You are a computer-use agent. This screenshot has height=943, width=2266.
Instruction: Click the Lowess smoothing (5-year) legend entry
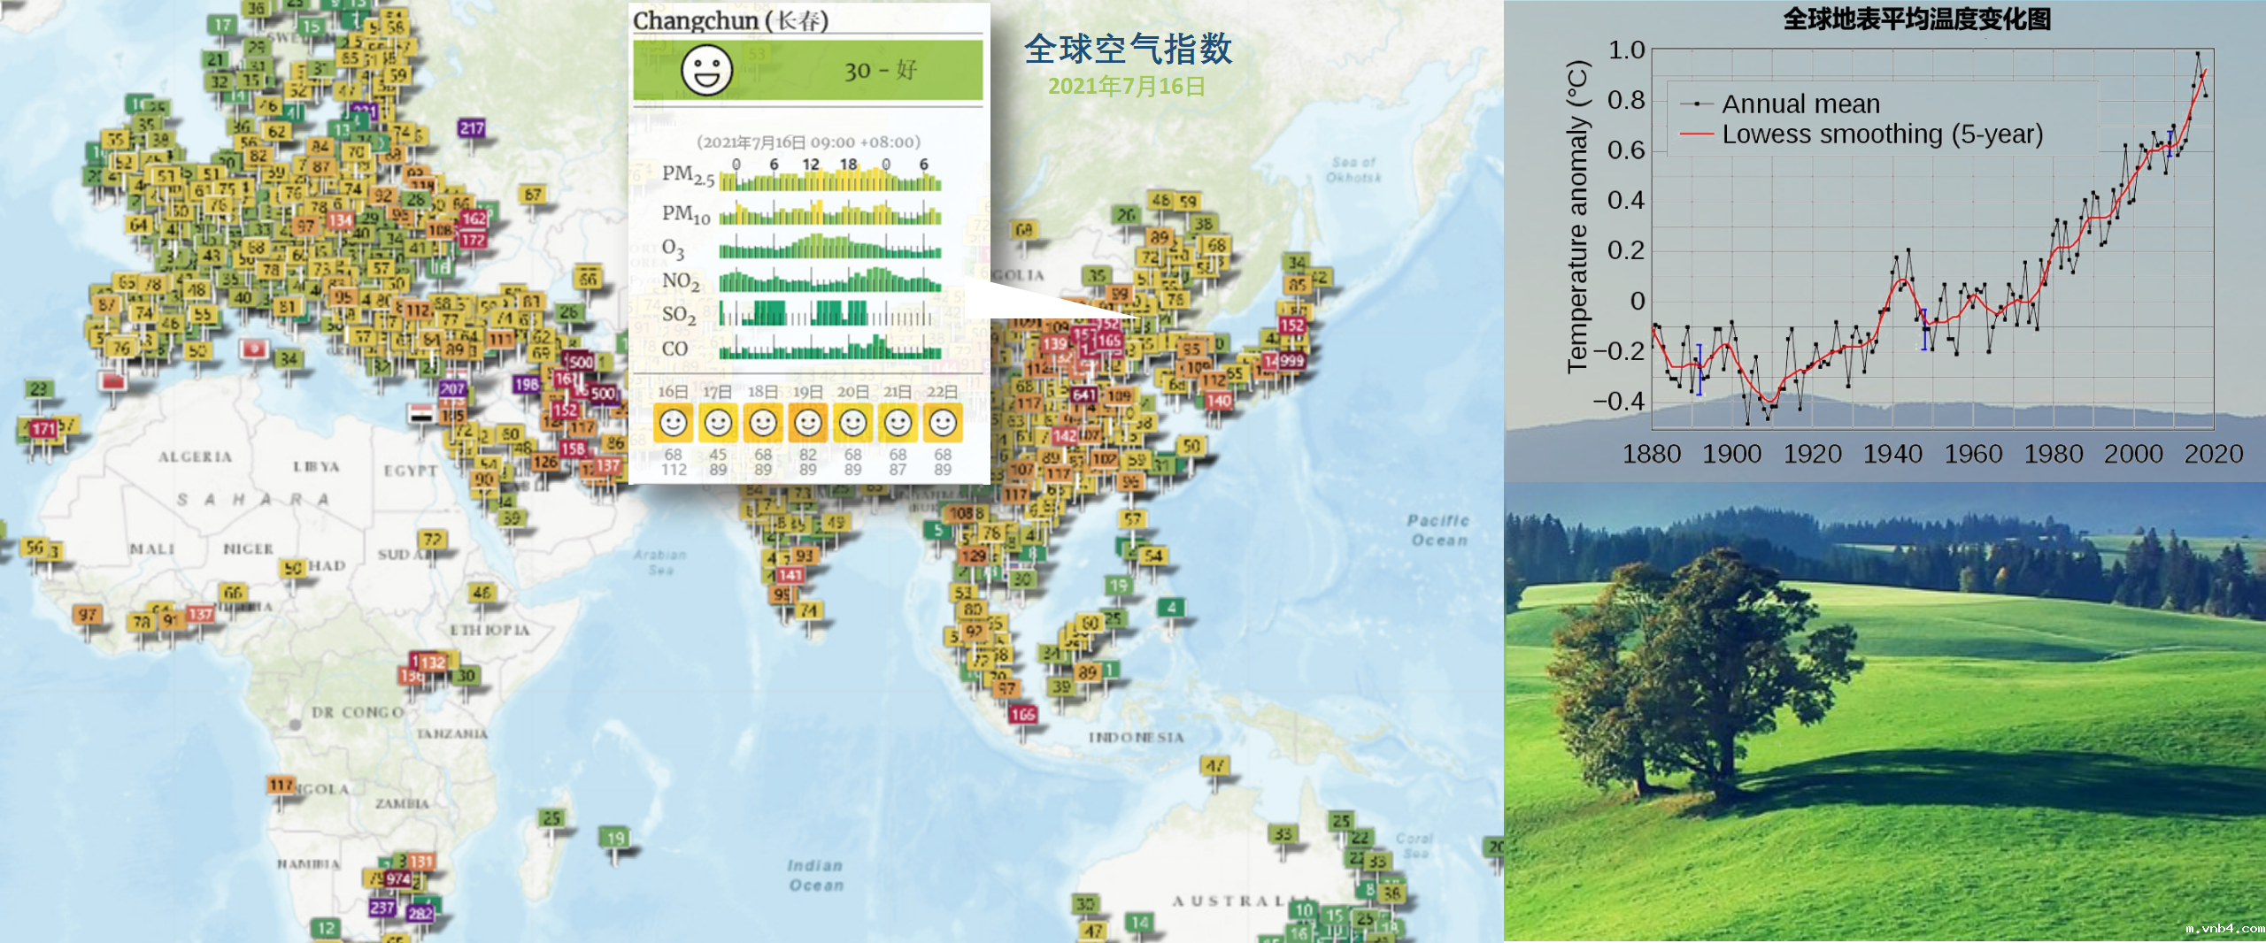(1882, 134)
